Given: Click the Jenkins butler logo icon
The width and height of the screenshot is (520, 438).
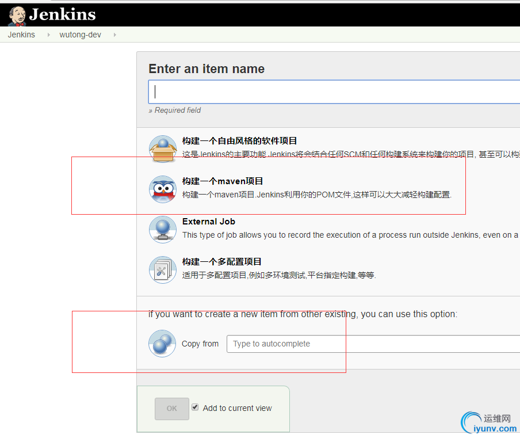Looking at the screenshot, I should point(17,16).
